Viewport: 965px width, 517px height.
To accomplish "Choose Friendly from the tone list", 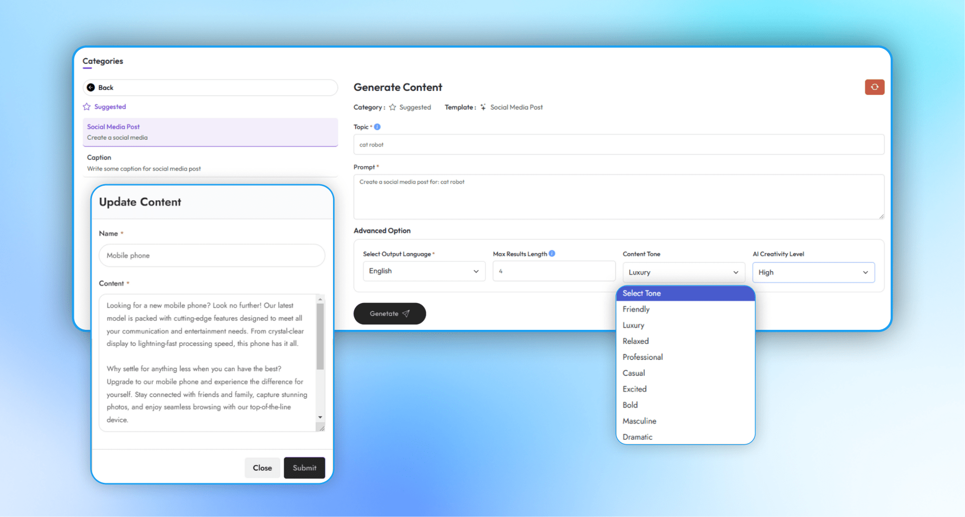I will point(636,309).
